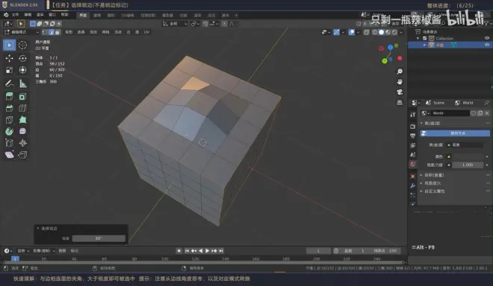Image resolution: width=493 pixels, height=286 pixels.
Task: Toggle camera view with camera icon
Action: [x=400, y=92]
